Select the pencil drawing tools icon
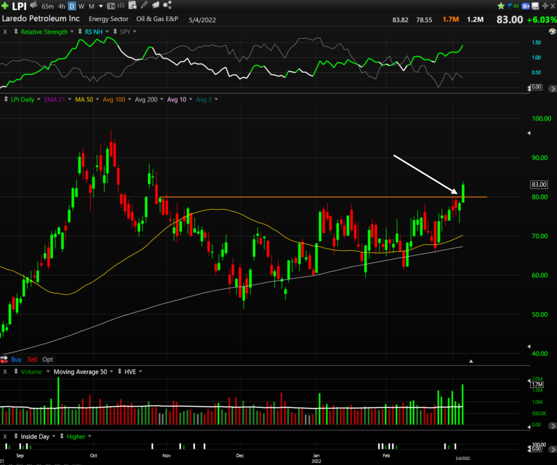 pyautogui.click(x=144, y=5)
